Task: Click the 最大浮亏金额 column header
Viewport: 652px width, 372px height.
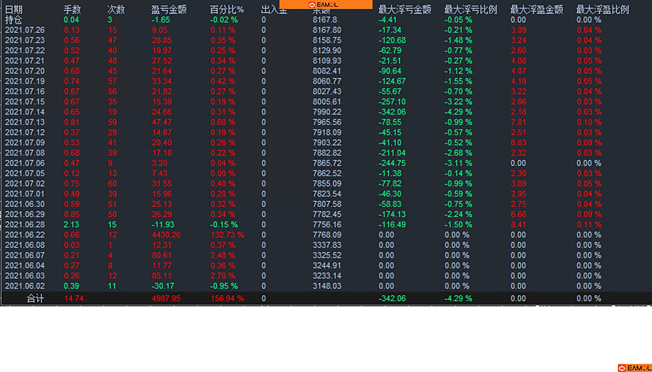Action: pos(405,10)
